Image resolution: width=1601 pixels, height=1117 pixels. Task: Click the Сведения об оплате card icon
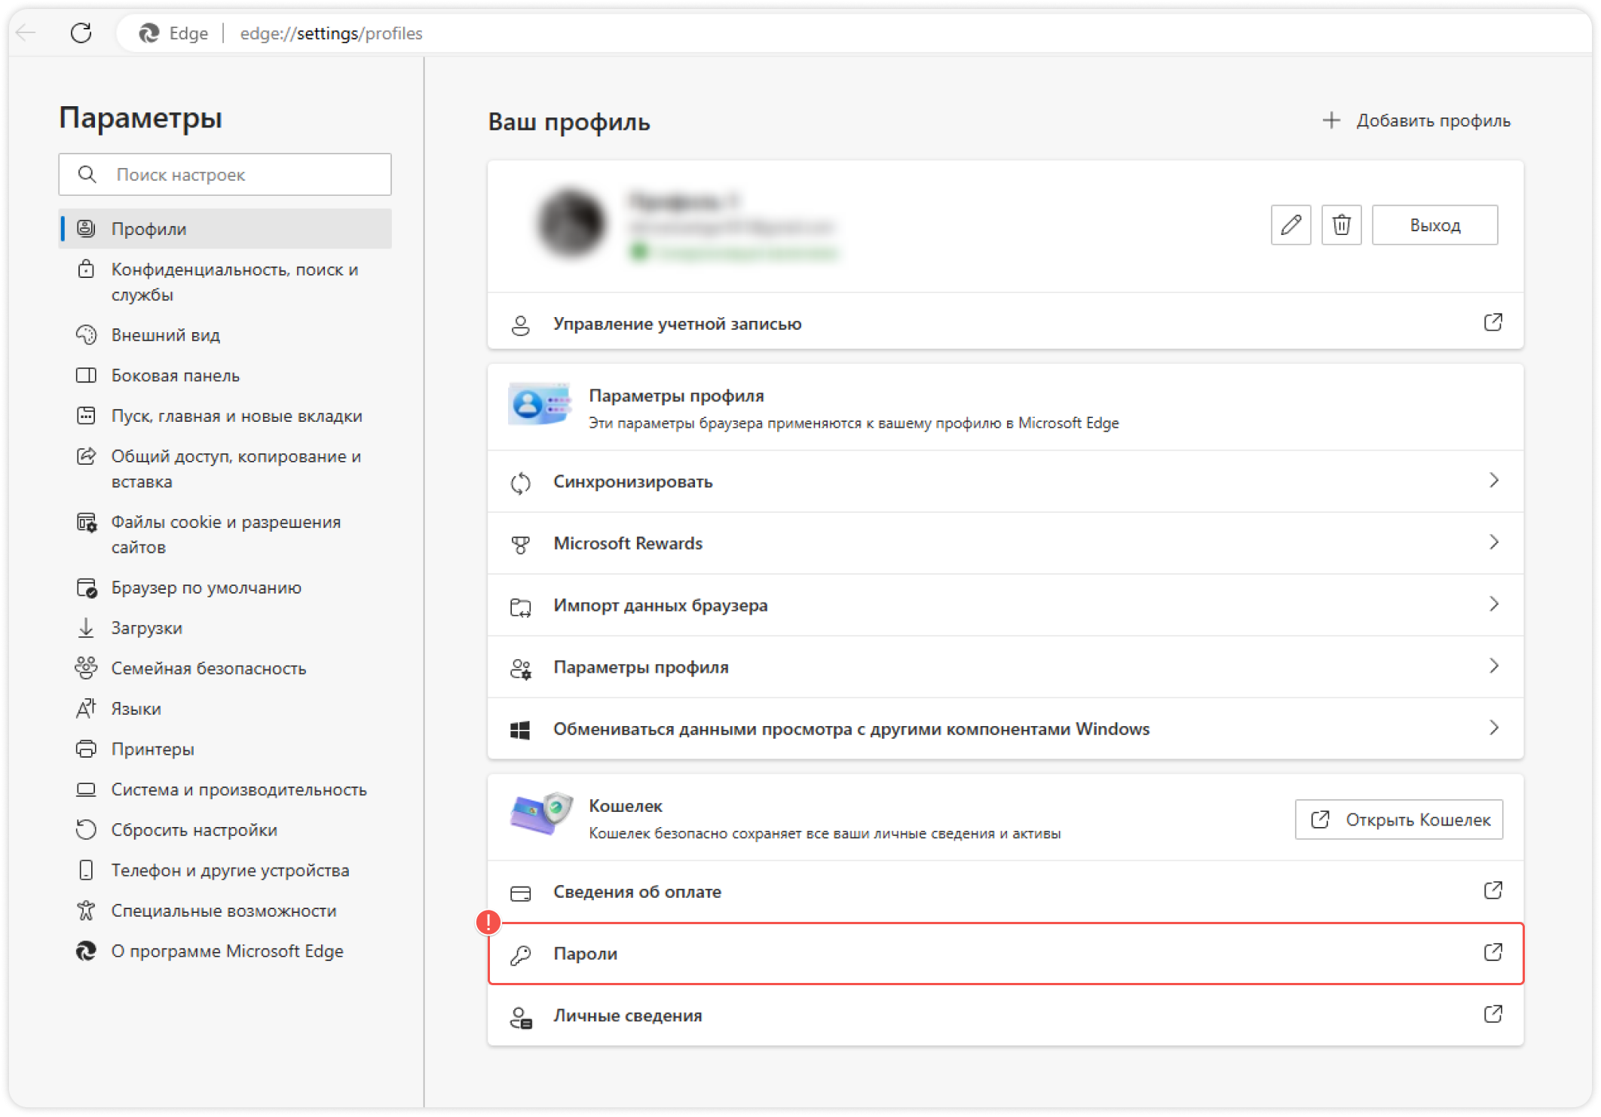(x=520, y=893)
